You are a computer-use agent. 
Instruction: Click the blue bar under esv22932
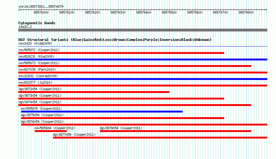click(x=143, y=79)
